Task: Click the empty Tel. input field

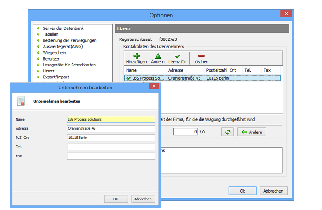Action: [x=111, y=147]
